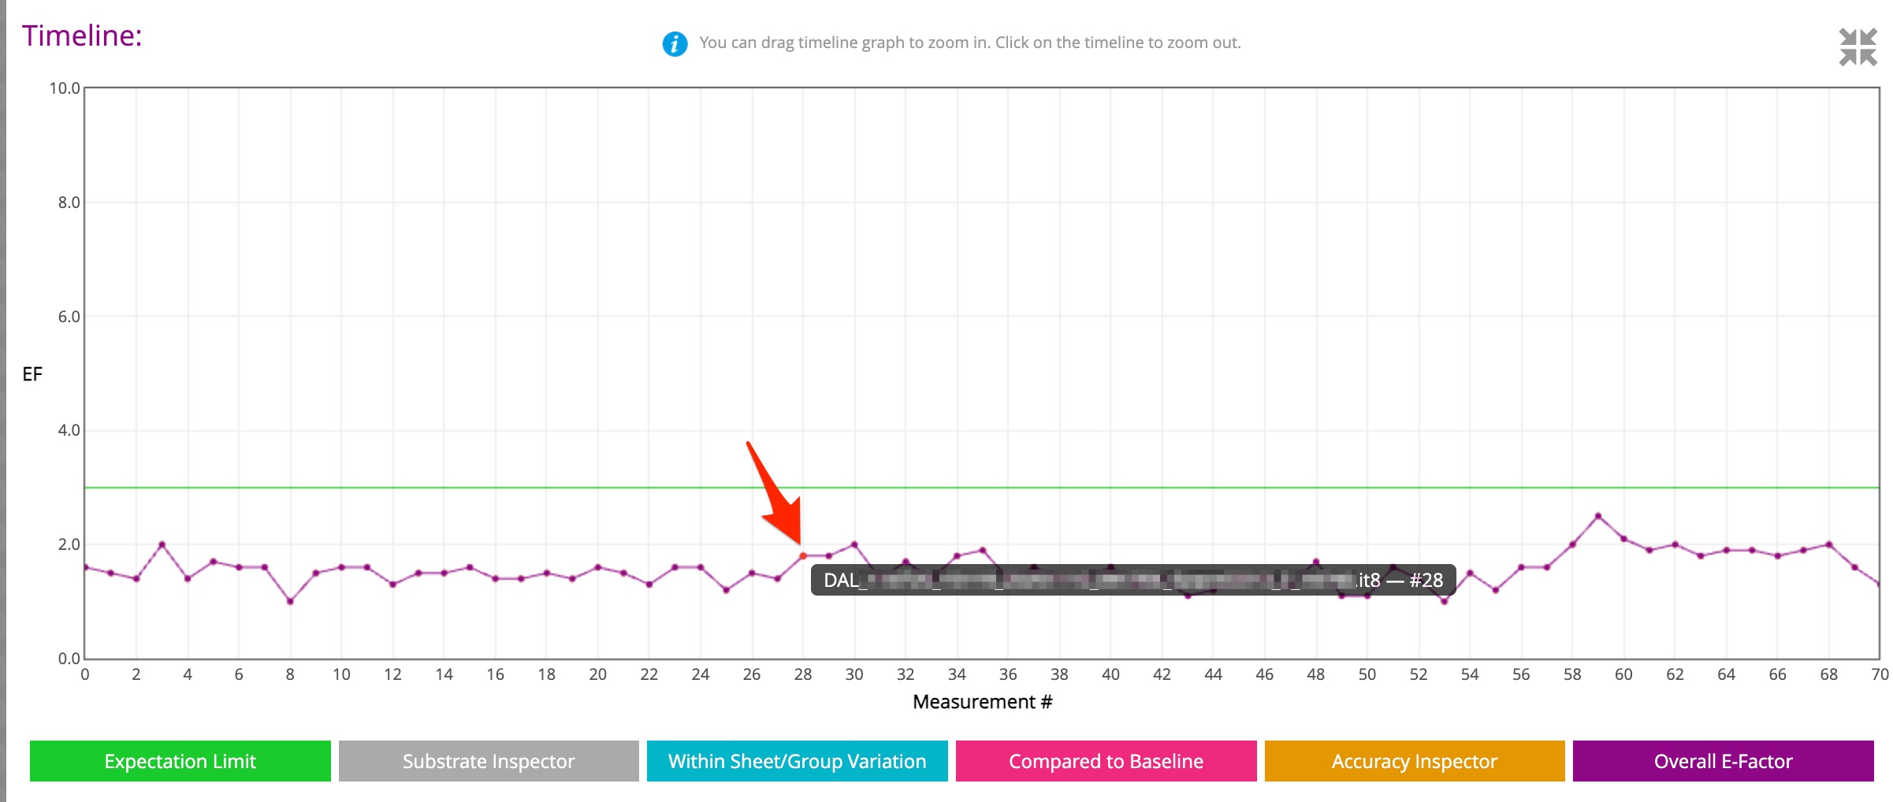Click the data point at measurement 48
This screenshot has width=1893, height=802.
click(1316, 562)
